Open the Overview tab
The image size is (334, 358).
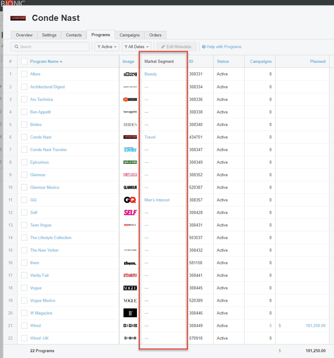(24, 35)
